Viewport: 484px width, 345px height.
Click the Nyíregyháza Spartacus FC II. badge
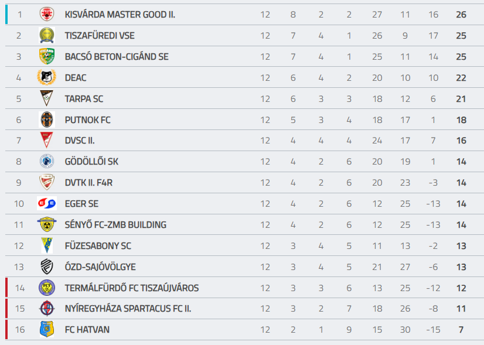pos(46,309)
